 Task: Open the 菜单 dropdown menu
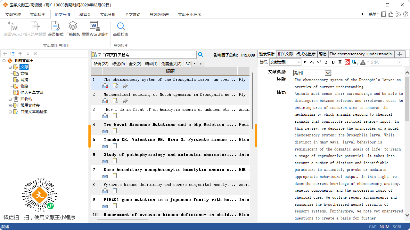tap(373, 14)
